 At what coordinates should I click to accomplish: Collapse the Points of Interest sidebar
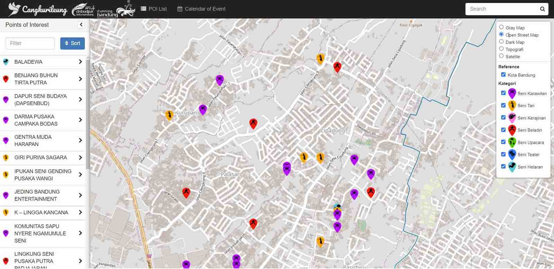[81, 25]
